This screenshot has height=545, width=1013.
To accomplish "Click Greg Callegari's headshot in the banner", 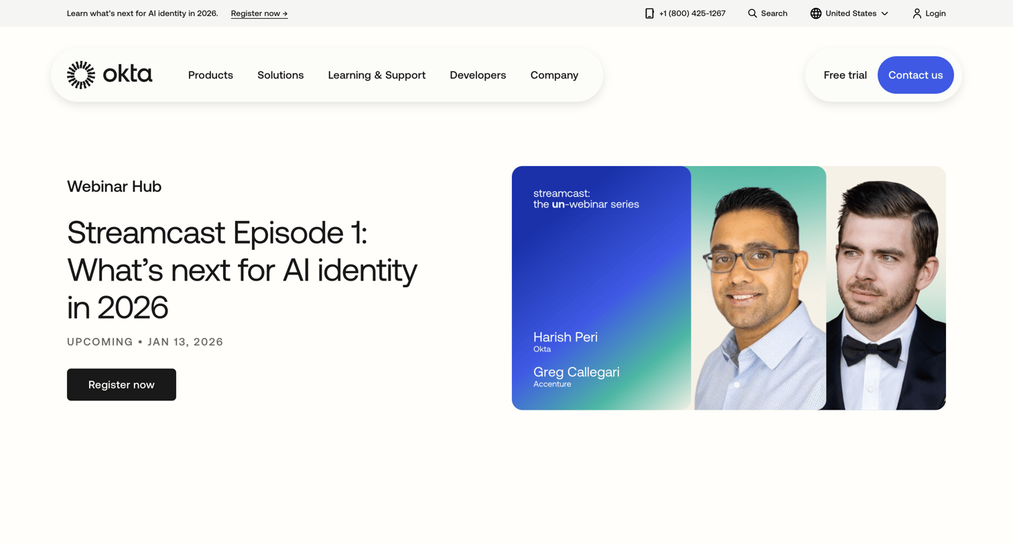I will pyautogui.click(x=886, y=288).
